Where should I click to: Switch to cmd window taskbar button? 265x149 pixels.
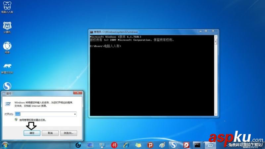197,145
